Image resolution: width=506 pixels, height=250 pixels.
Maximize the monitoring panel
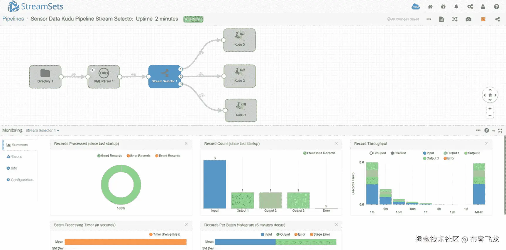(500, 131)
